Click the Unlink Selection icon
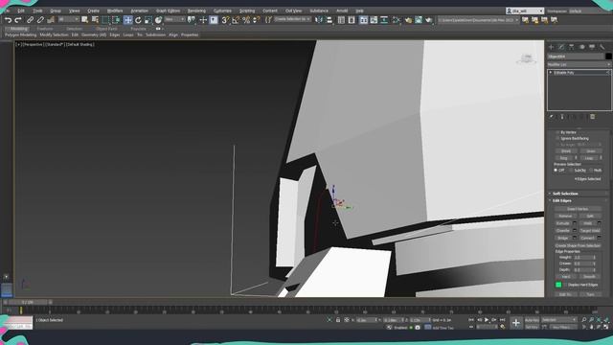This screenshot has width=613, height=345. point(40,20)
